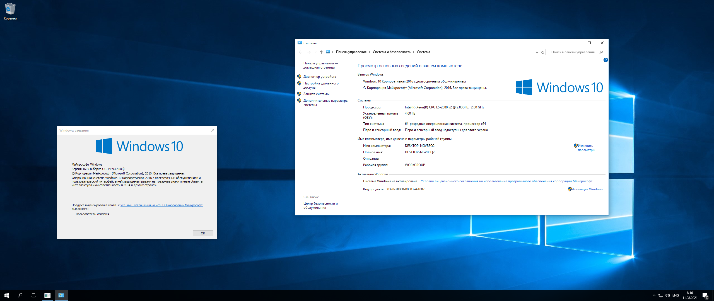Image resolution: width=714 pixels, height=301 pixels.
Task: Click Версия 1607 build text in winver
Action: pyautogui.click(x=98, y=169)
